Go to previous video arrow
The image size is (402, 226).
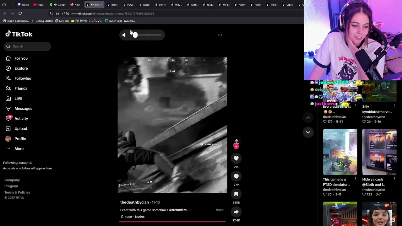click(308, 117)
